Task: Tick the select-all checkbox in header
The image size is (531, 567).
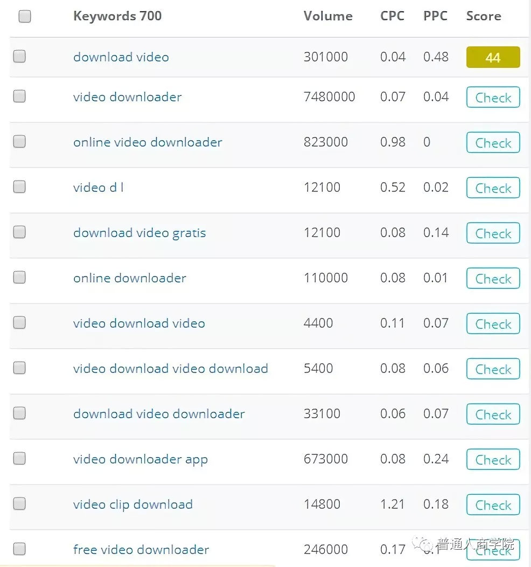Action: pyautogui.click(x=25, y=17)
